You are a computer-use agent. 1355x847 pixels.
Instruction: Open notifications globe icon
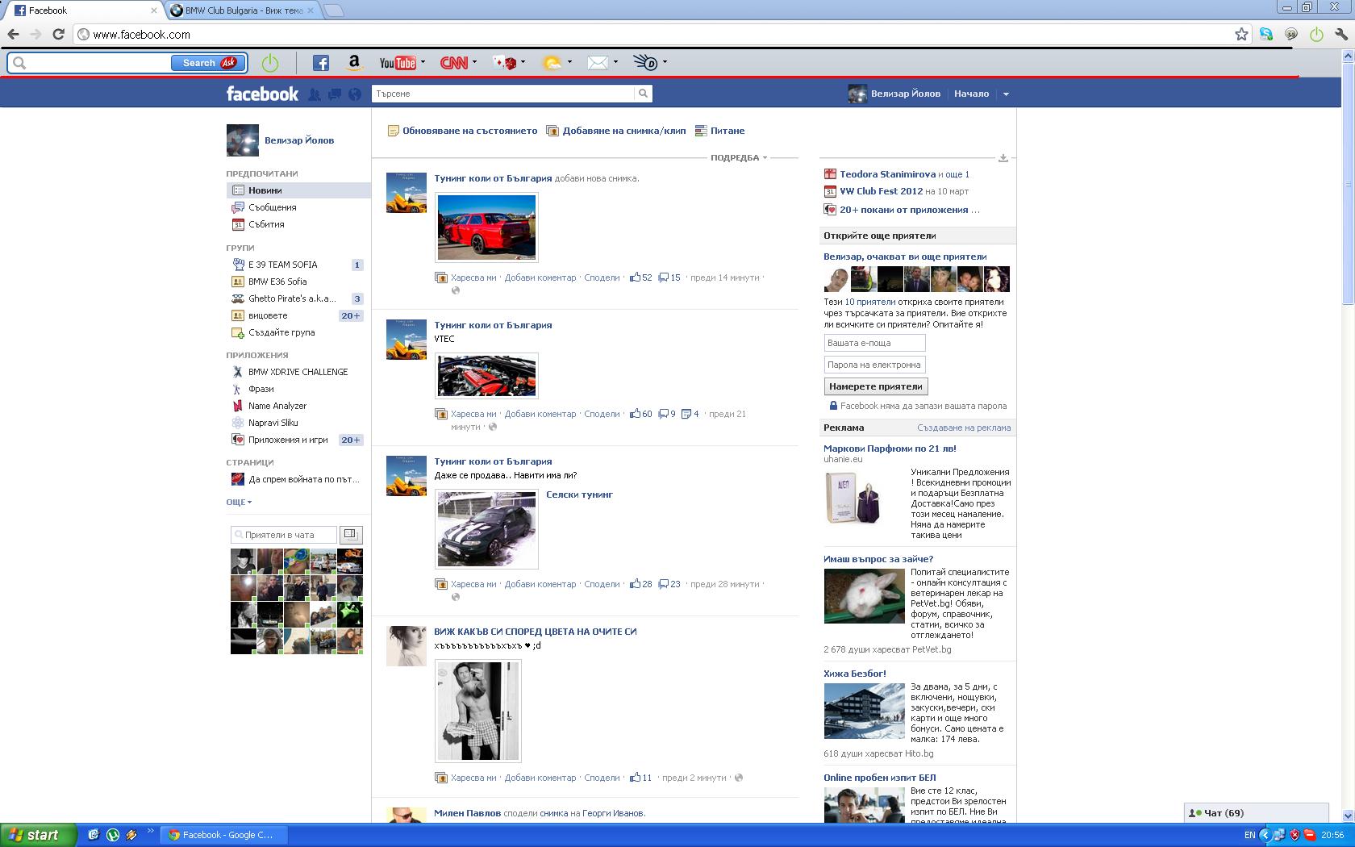click(x=354, y=94)
